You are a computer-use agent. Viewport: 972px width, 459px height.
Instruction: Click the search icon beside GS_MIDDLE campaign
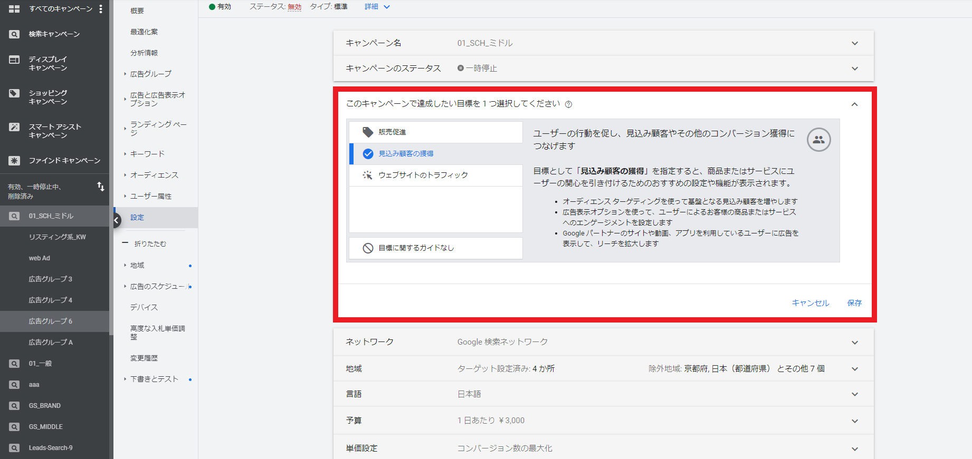[x=14, y=427]
